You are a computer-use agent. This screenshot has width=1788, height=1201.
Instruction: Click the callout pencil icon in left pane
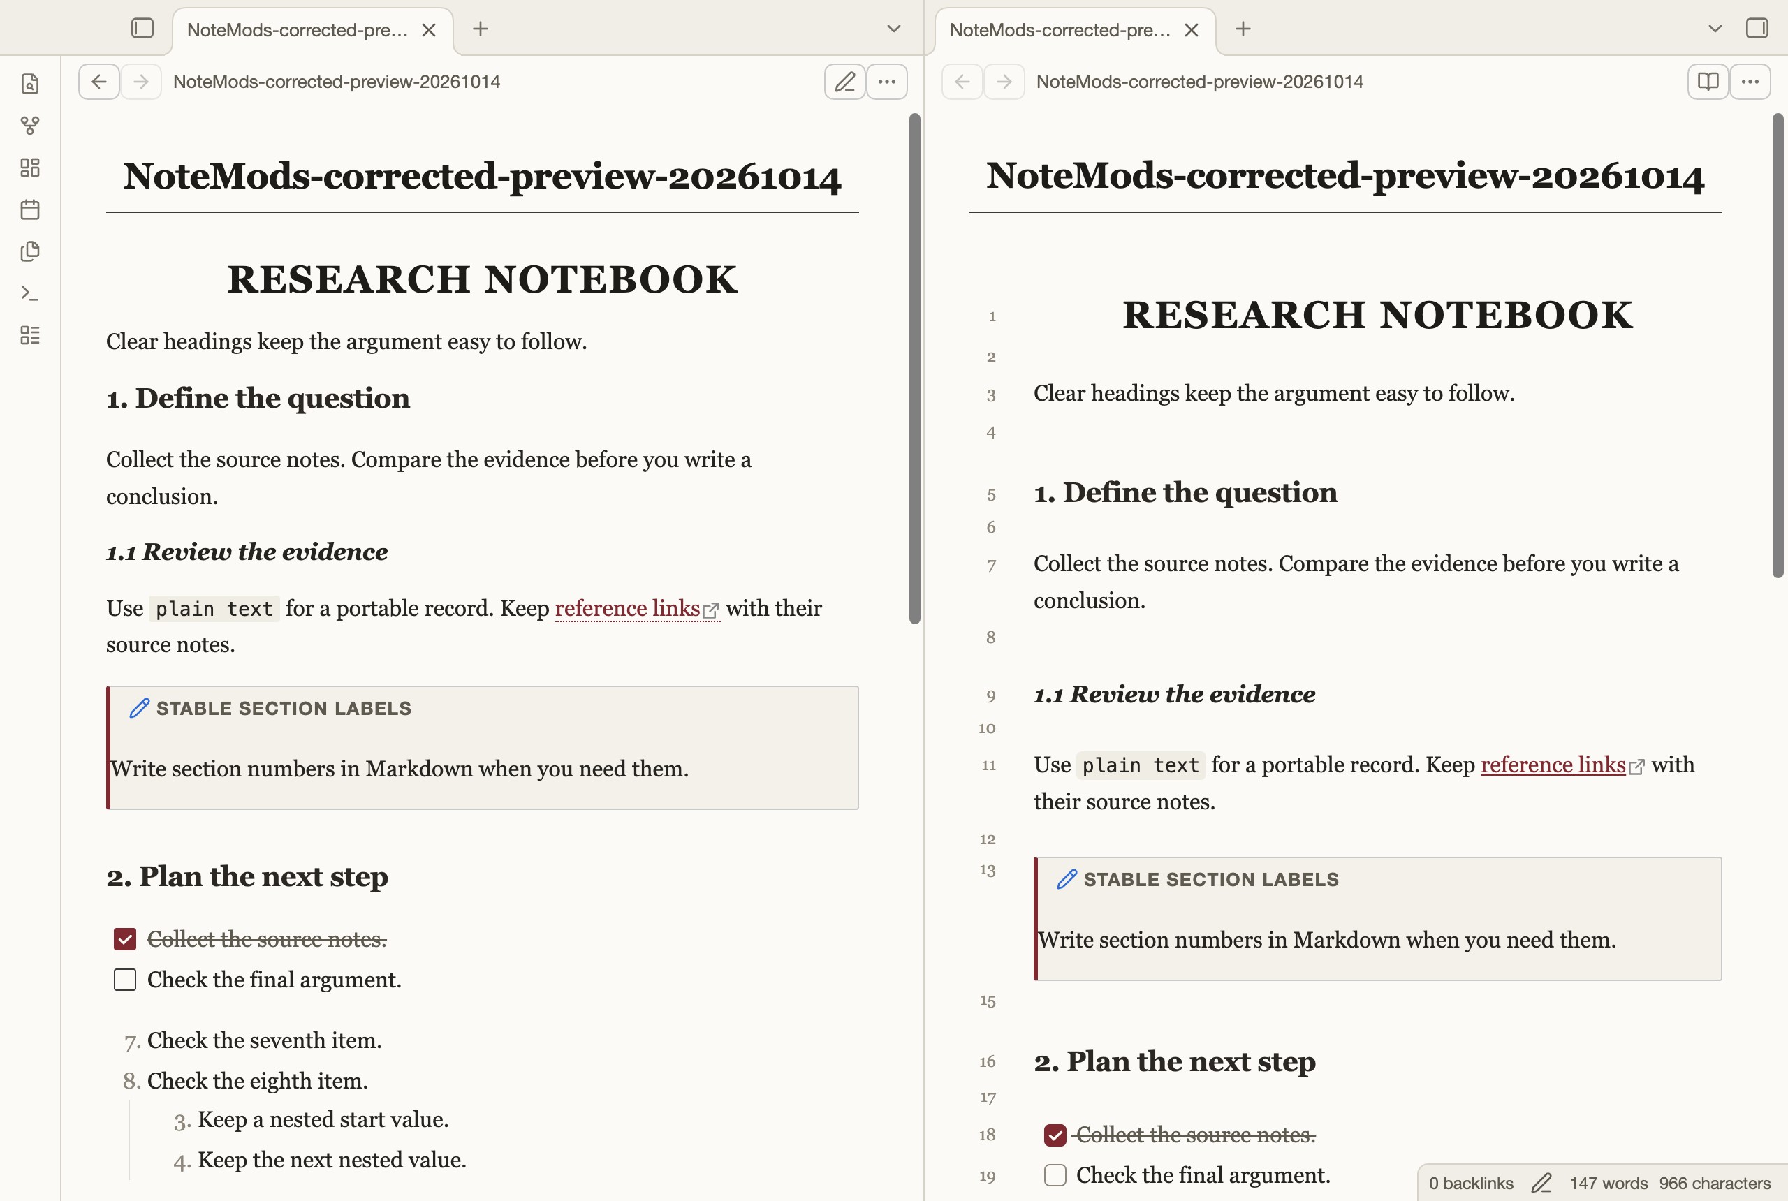[x=140, y=708]
